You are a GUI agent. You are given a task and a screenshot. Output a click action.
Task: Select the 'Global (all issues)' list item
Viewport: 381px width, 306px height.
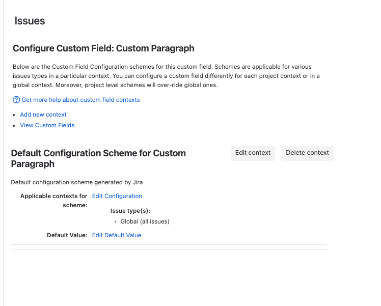point(145,221)
